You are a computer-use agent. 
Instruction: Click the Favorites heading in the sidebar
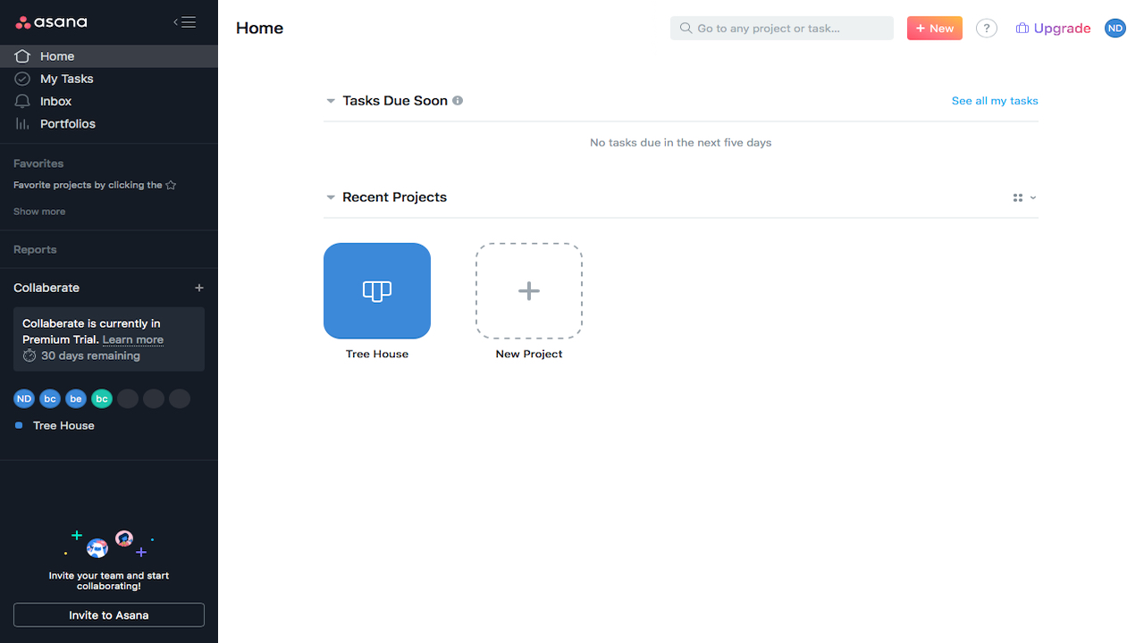coord(38,163)
